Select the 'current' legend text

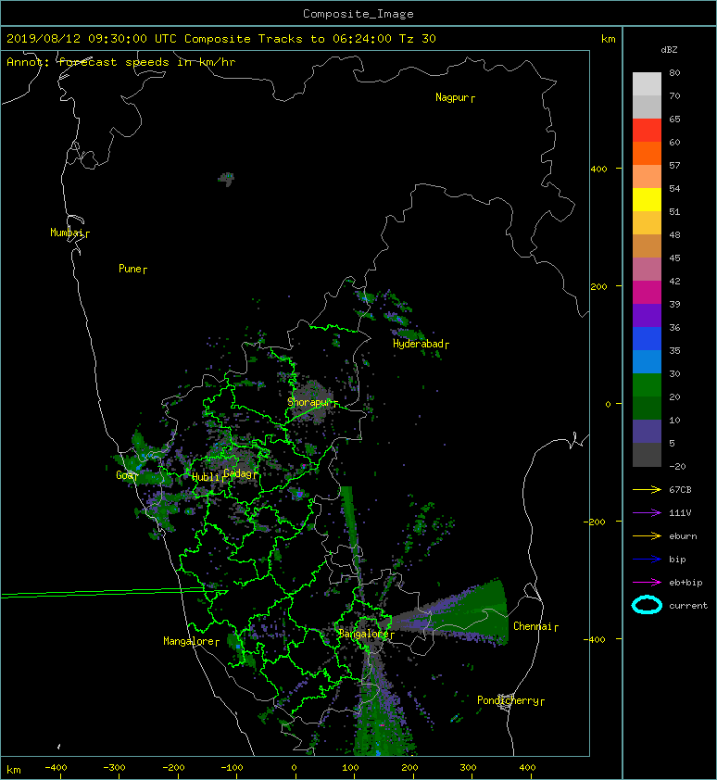tap(688, 606)
